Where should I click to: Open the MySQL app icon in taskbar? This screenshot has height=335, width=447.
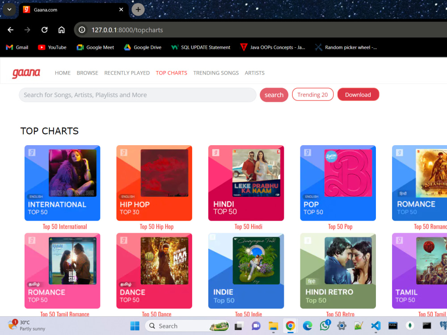coord(393,326)
